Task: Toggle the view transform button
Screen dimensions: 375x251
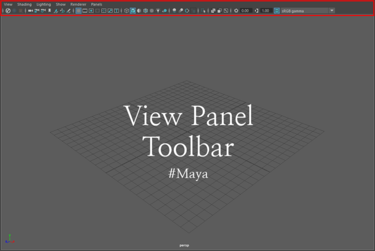Action: click(x=277, y=11)
